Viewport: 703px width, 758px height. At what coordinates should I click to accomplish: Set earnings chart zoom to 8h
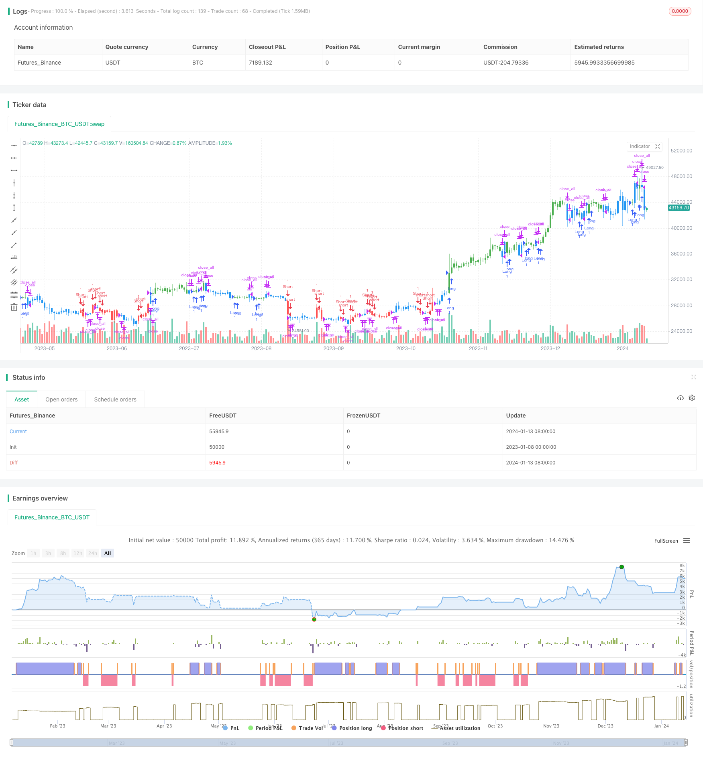(63, 553)
